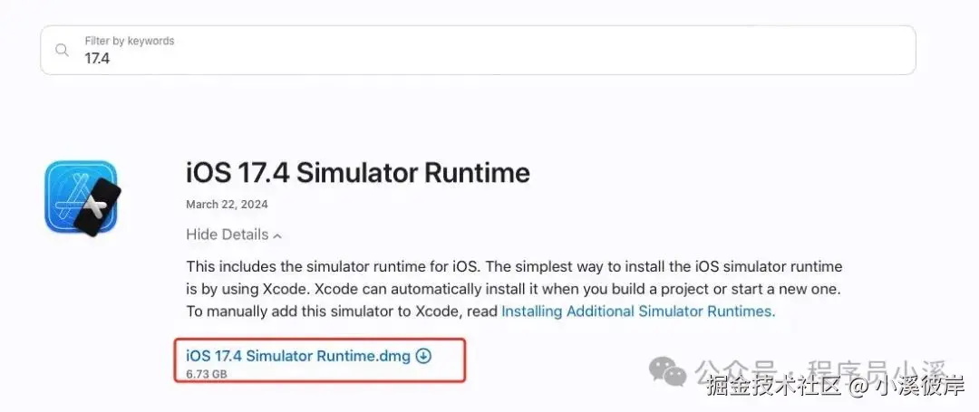The image size is (979, 412).
Task: Click the chevron beside Hide Details
Action: tap(277, 236)
